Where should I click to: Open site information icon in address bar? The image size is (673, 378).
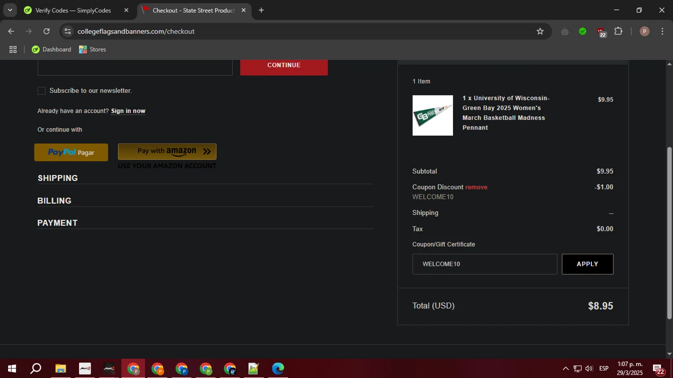68,31
